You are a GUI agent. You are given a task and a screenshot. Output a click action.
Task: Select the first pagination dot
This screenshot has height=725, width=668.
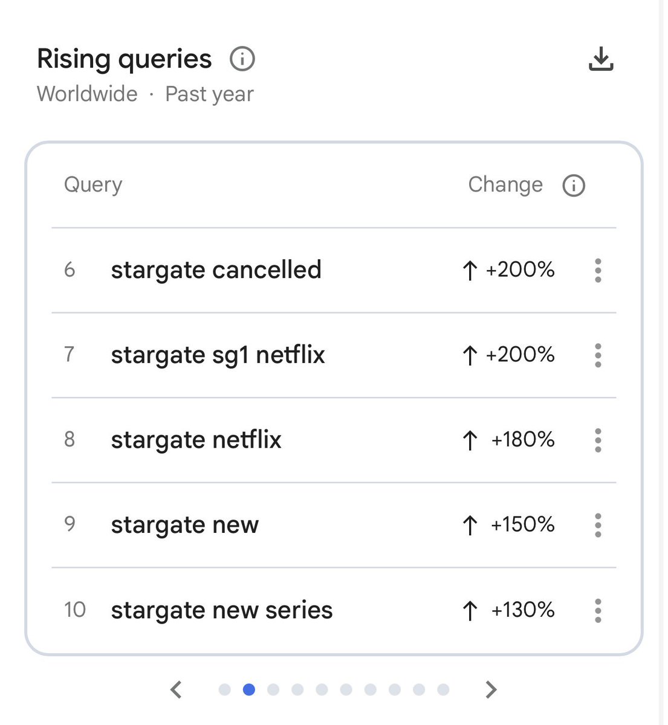coord(224,689)
